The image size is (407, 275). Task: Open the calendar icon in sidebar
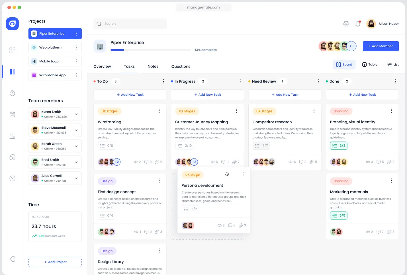[x=12, y=114]
